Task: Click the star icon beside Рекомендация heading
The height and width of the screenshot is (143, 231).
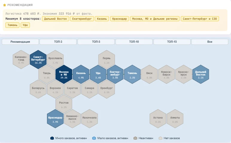Action: click(4, 5)
